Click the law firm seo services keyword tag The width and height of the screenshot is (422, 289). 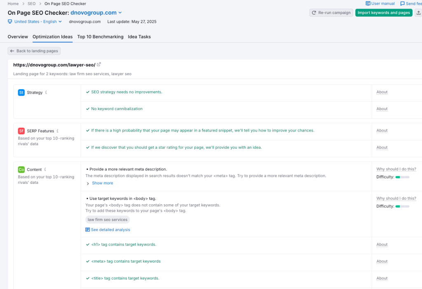tap(108, 220)
